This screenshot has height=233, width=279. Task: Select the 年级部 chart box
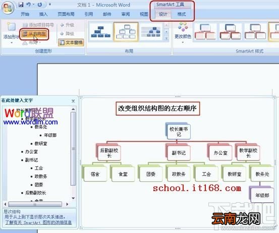tap(262, 195)
